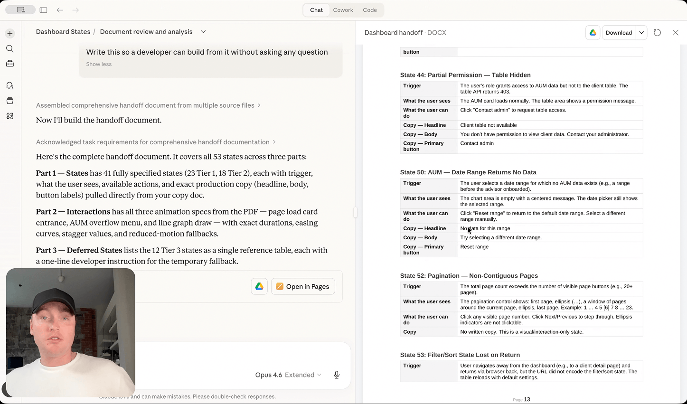Click the heading 'State 50: AUM — Date Range Returns No Data'
687x404 pixels.
(468, 172)
